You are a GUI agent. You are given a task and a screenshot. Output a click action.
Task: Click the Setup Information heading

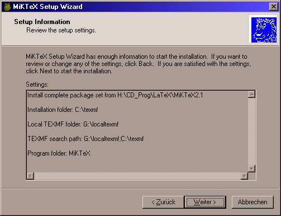click(x=42, y=22)
